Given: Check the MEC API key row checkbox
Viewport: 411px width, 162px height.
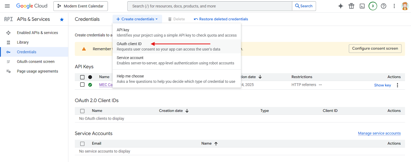Looking at the screenshot, I should 82,85.
